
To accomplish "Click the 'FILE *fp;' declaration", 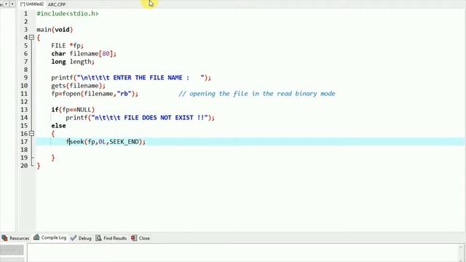I will (68, 46).
